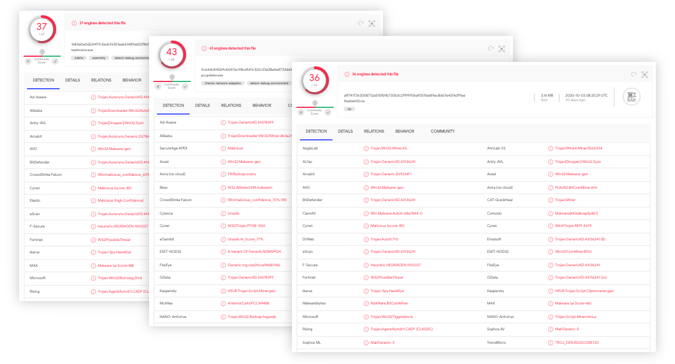This screenshot has height=364, width=675.
Task: Click the alert icon next to HEUR:Trojan.Script.Miner.gen
Action: 223,290
